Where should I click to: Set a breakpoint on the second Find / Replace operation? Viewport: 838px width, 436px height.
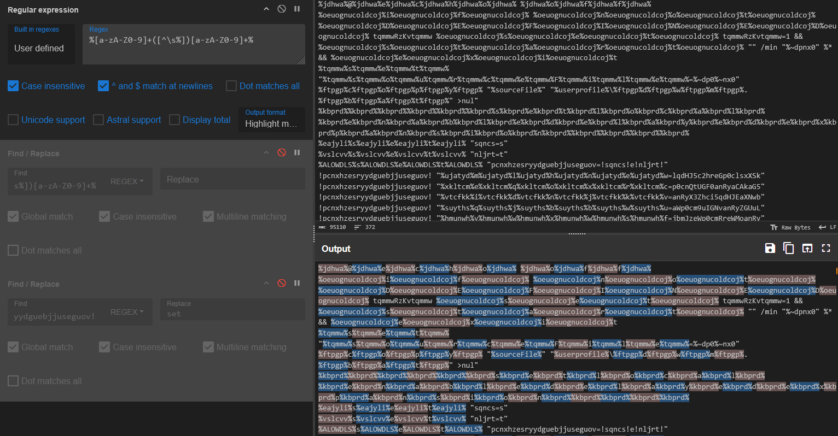[x=297, y=284]
